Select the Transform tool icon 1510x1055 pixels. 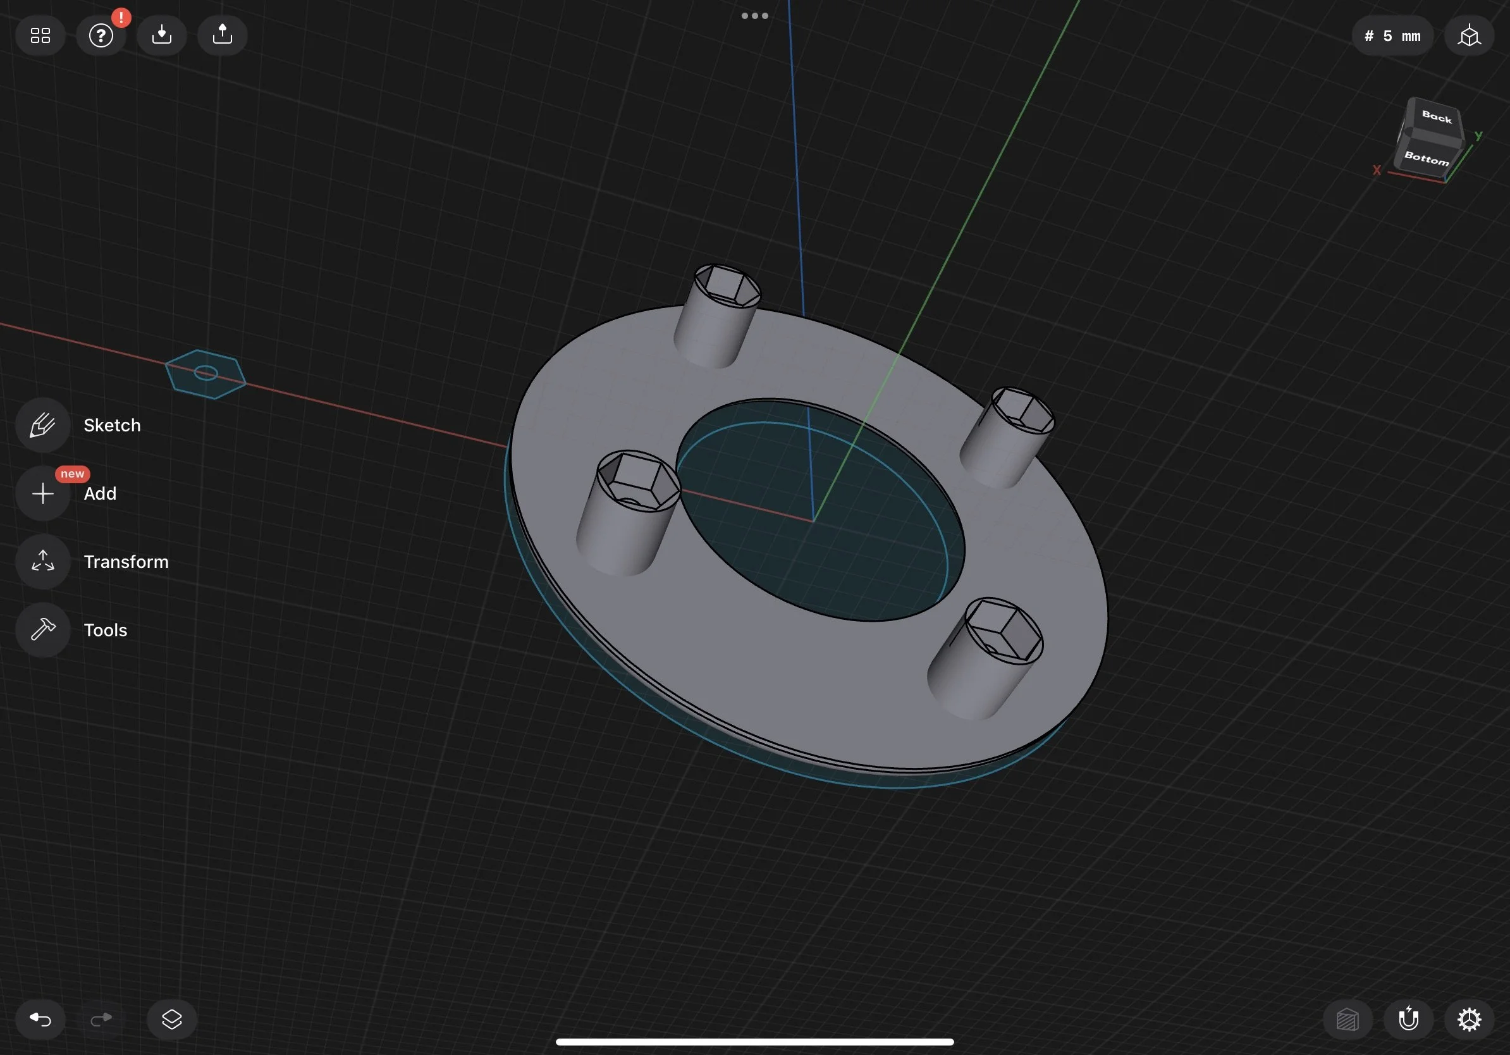[x=43, y=562]
